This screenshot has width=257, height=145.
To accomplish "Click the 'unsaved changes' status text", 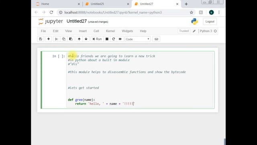I will point(98,22).
